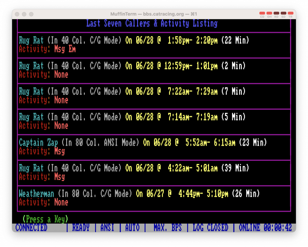The height and width of the screenshot is (247, 308).
Task: Click Activity line under Captain Zap
Action: tap(42, 151)
